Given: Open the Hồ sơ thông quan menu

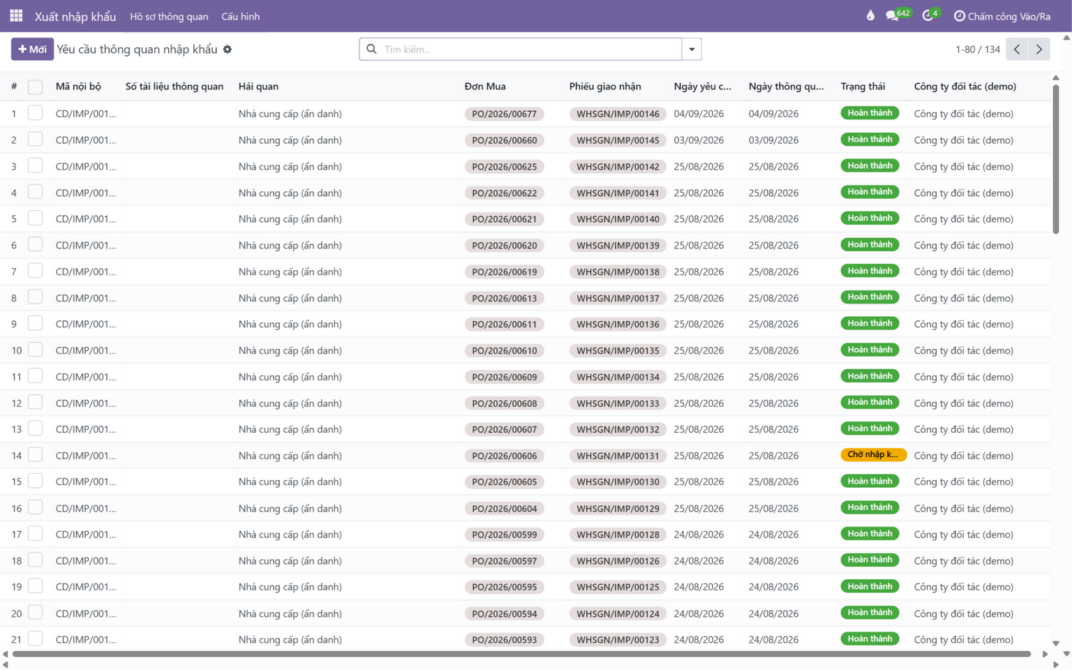Looking at the screenshot, I should pyautogui.click(x=169, y=16).
